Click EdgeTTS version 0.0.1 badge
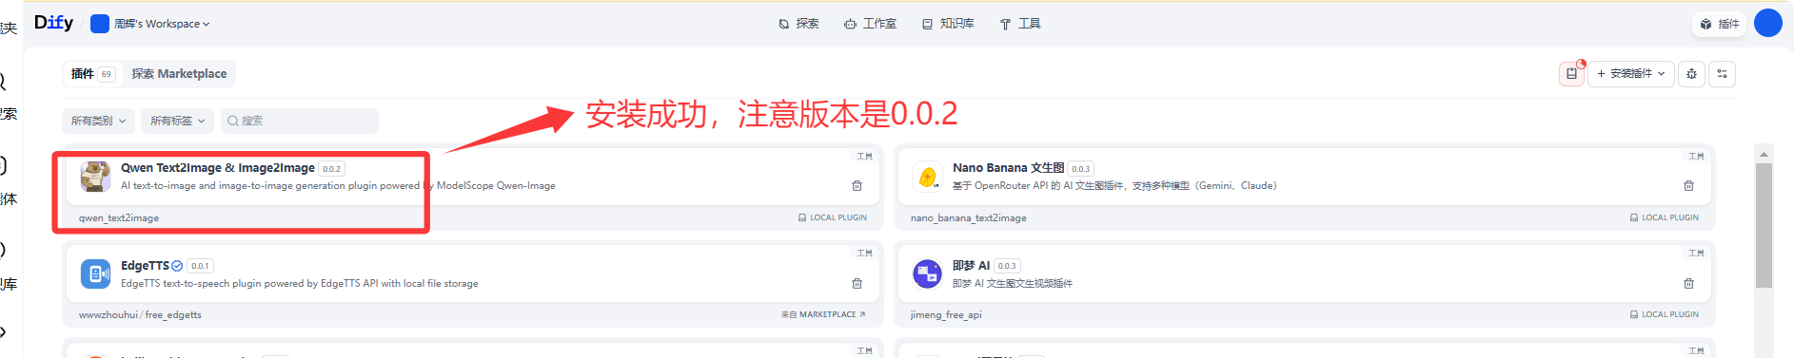 (200, 266)
